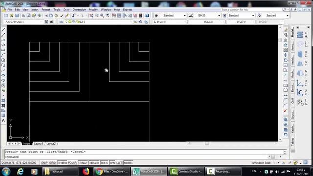313x176 pixels.
Task: Toggle ORTHO mode in status bar
Action: [62, 163]
